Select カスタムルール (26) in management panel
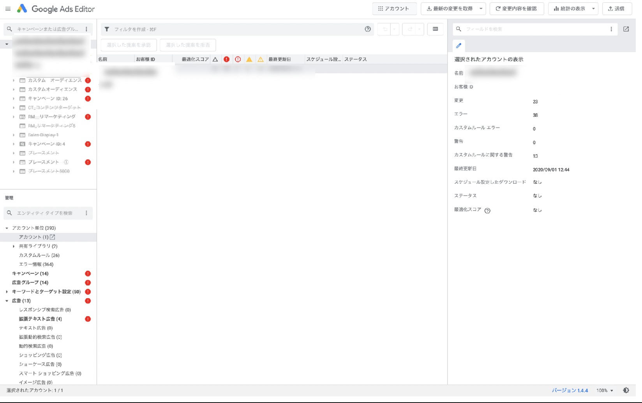The width and height of the screenshot is (642, 403). click(39, 255)
